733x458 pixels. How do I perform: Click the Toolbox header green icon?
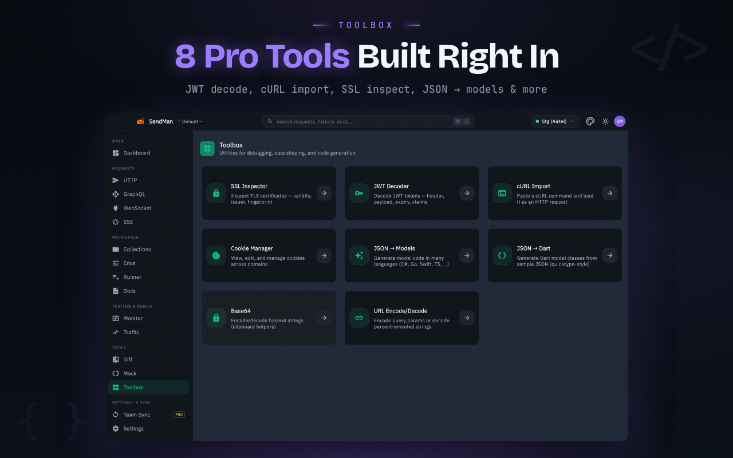click(207, 148)
